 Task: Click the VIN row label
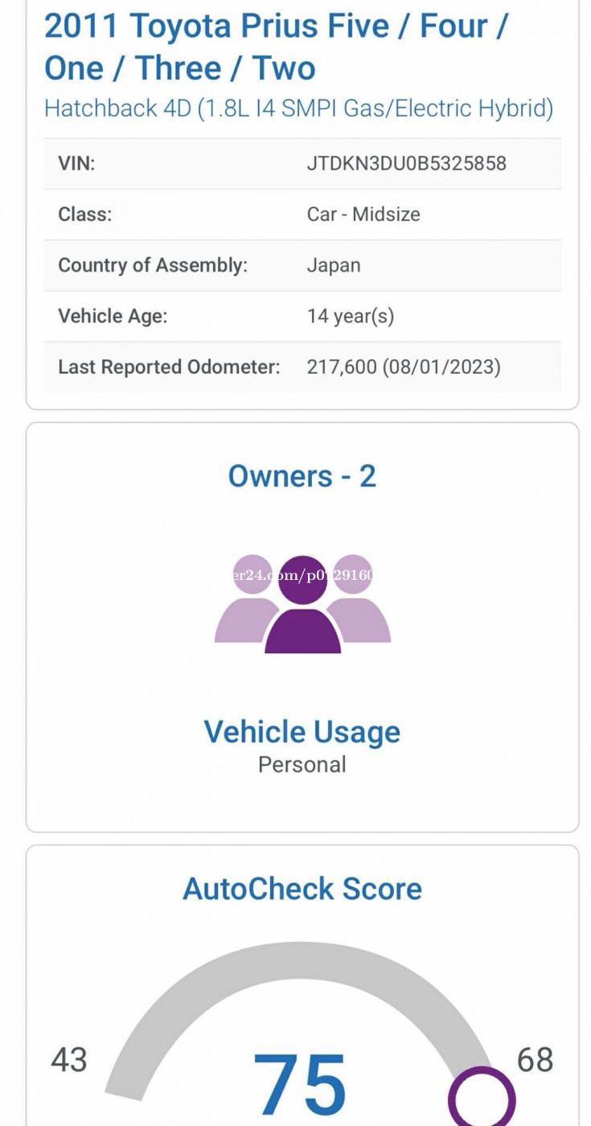76,163
